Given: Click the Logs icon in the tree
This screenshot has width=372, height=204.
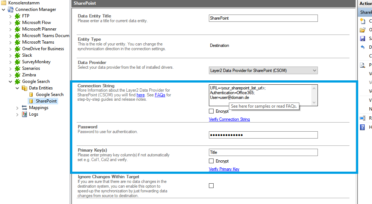Looking at the screenshot, I should [x=24, y=114].
